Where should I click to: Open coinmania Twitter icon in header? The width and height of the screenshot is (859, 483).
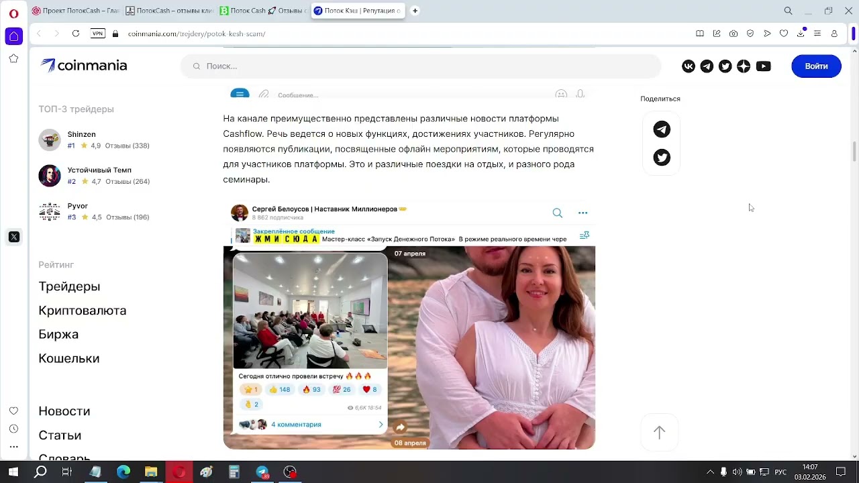click(x=725, y=66)
